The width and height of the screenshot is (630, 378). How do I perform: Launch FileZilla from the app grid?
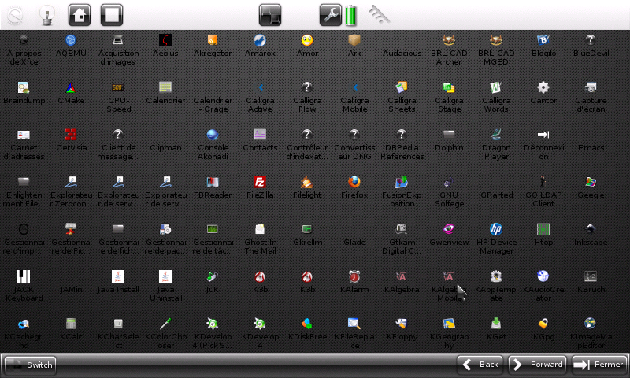tap(260, 183)
